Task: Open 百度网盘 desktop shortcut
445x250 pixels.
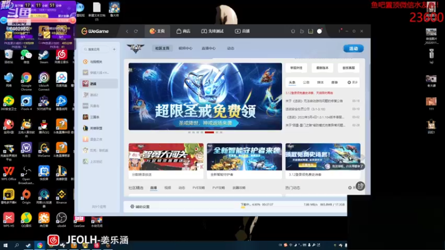Action: click(62, 79)
